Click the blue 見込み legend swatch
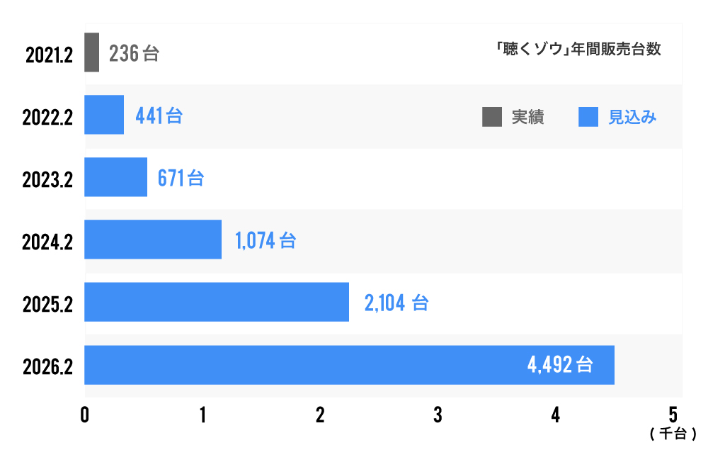Screen dimensions: 708x450 pos(588,117)
